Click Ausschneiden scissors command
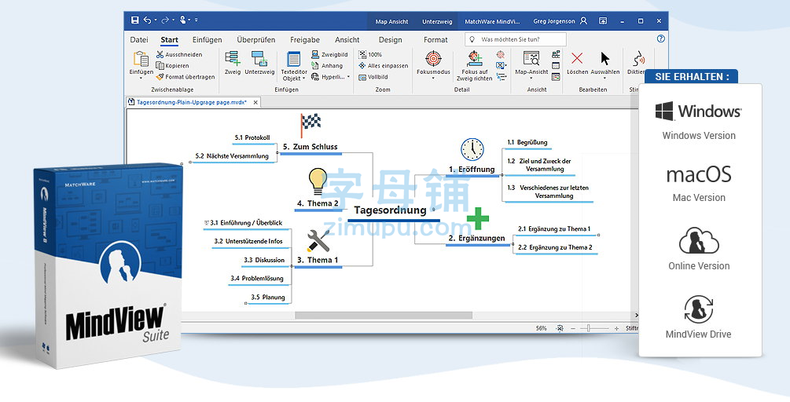This screenshot has height=402, width=790. tap(179, 54)
